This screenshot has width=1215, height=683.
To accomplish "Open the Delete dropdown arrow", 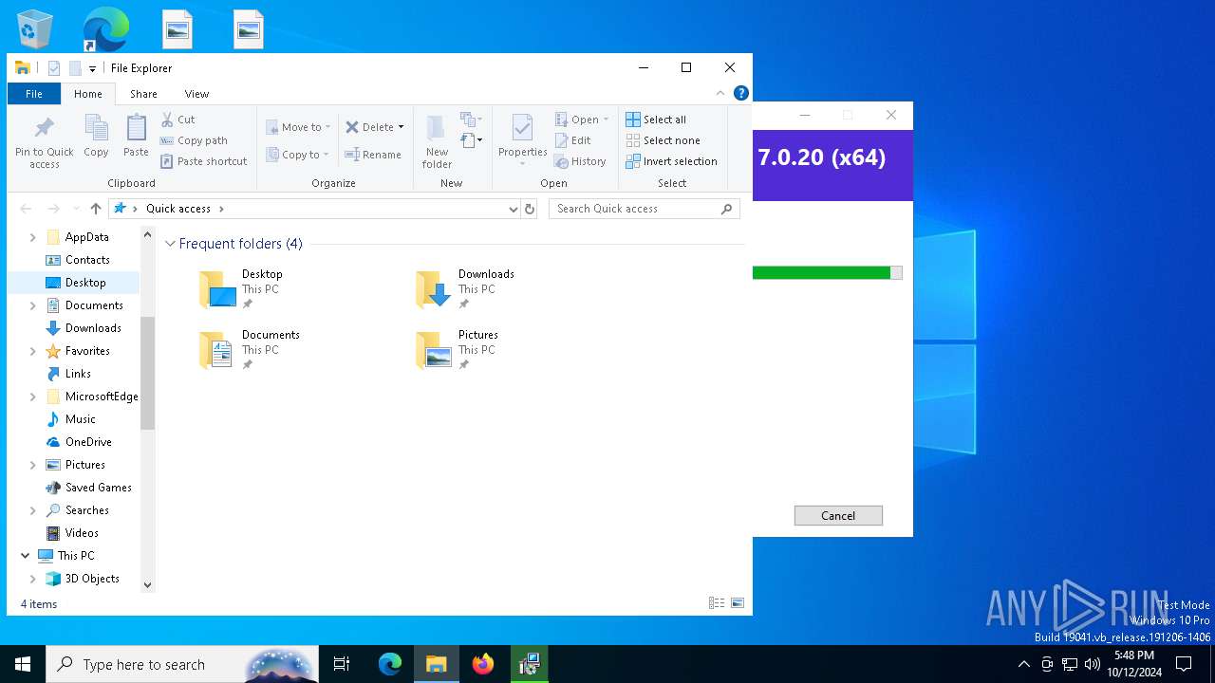I will tap(401, 127).
